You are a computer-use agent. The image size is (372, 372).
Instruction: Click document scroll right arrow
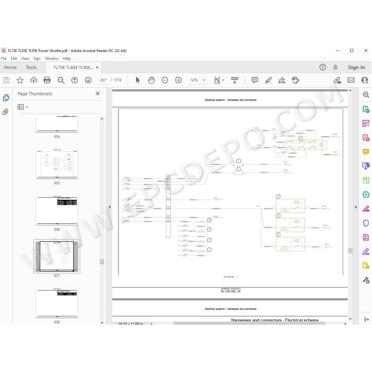pos(345,324)
